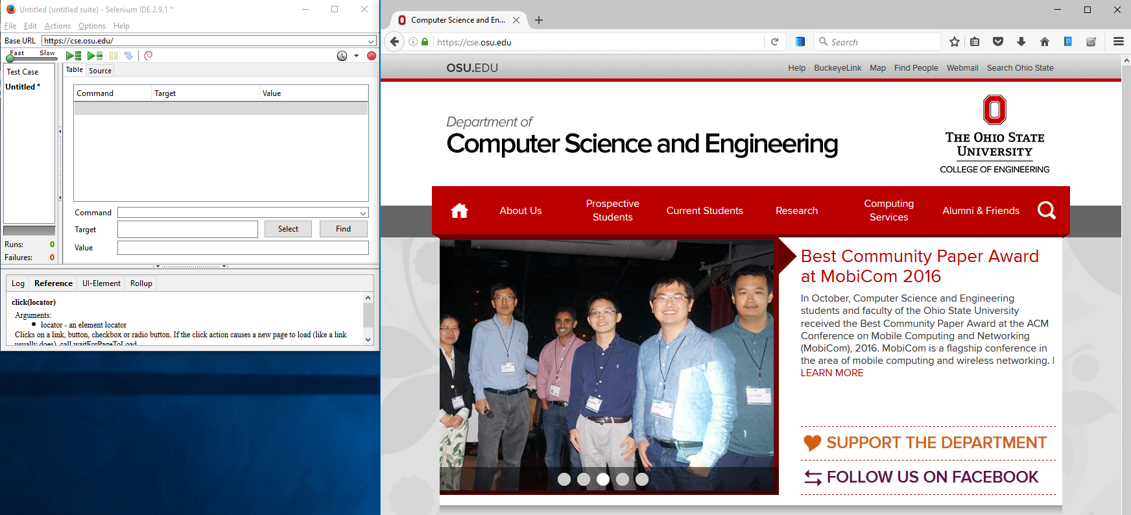Click the scheduler clock icon in Selenium IDE
This screenshot has width=1131, height=515.
coord(342,56)
